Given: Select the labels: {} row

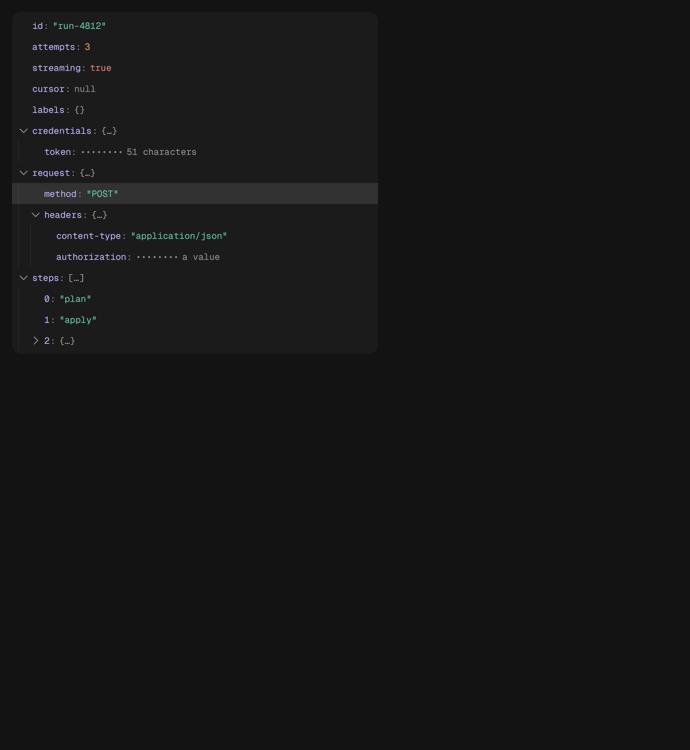Looking at the screenshot, I should click(195, 110).
